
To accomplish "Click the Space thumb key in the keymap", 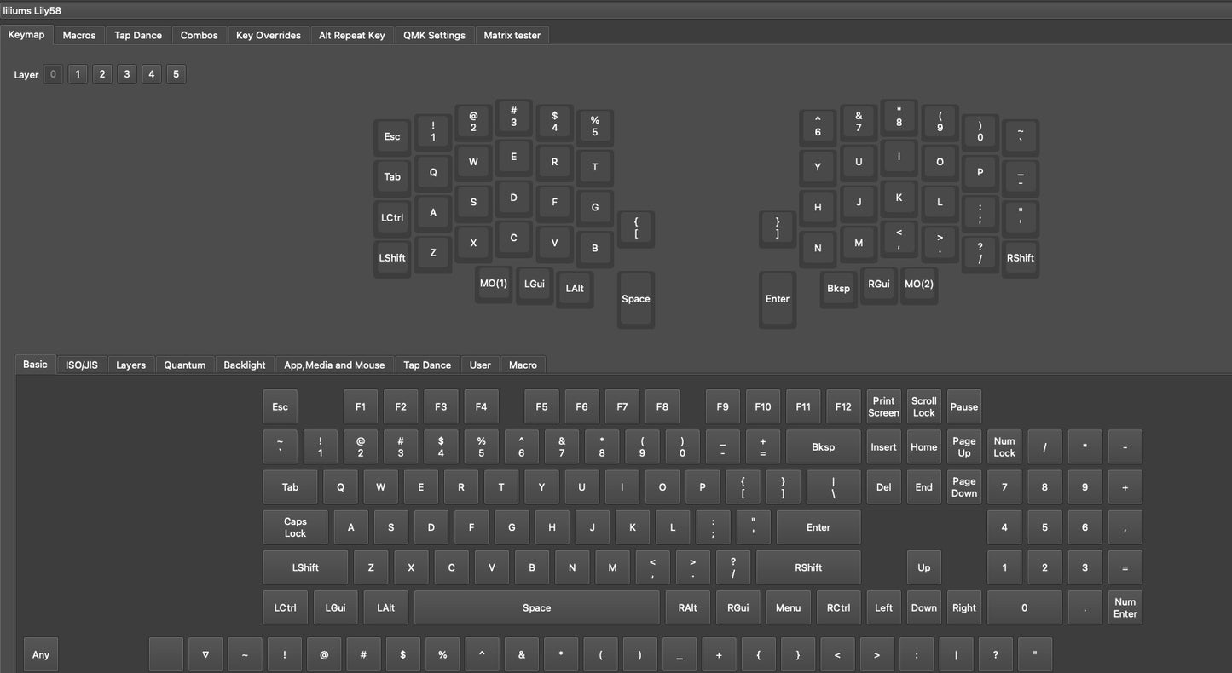I will point(636,299).
